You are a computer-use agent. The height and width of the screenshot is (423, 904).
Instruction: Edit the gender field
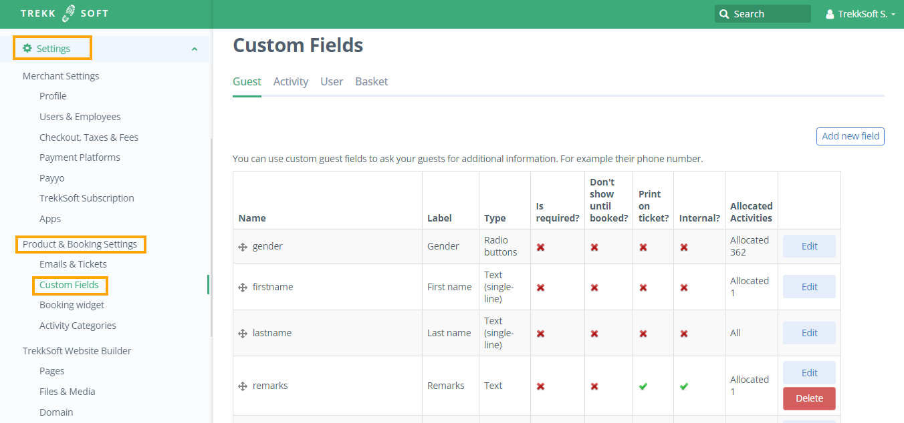pyautogui.click(x=810, y=246)
